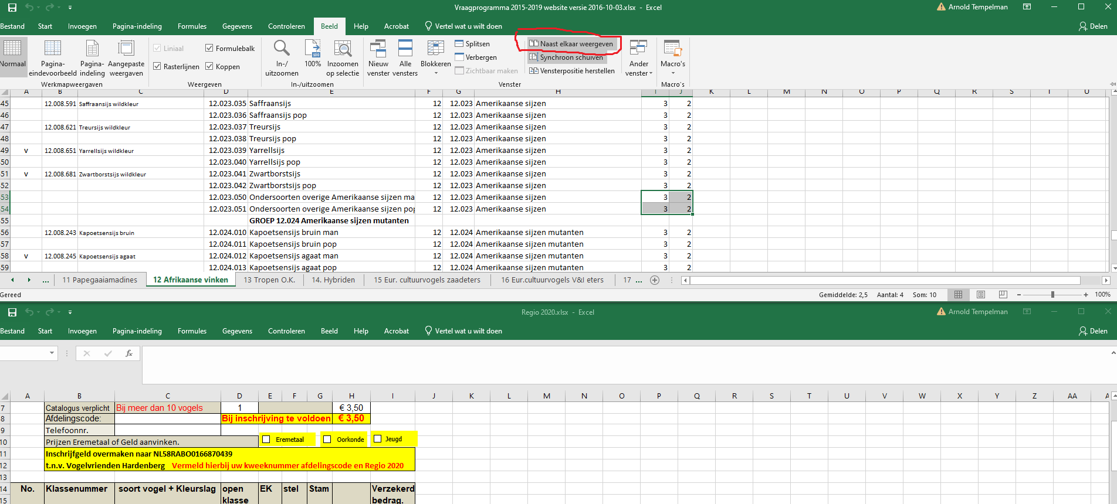
Task: Click the Afdelingscode input cell
Action: [x=168, y=418]
